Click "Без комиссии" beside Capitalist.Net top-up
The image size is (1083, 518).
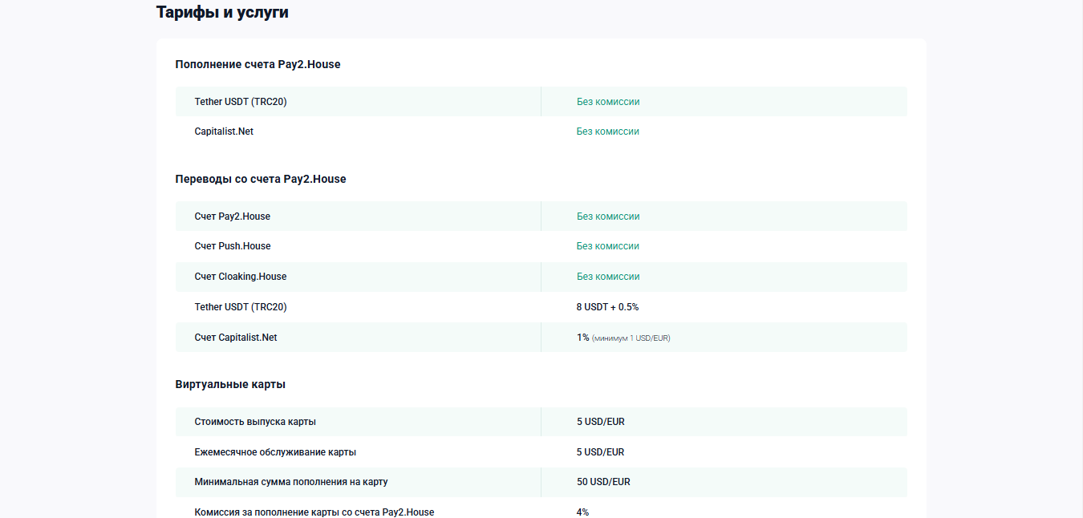click(x=608, y=132)
